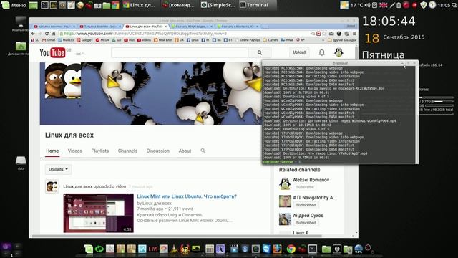This screenshot has height=258, width=458.
Task: Click the Chrome home button
Action: tap(54, 34)
